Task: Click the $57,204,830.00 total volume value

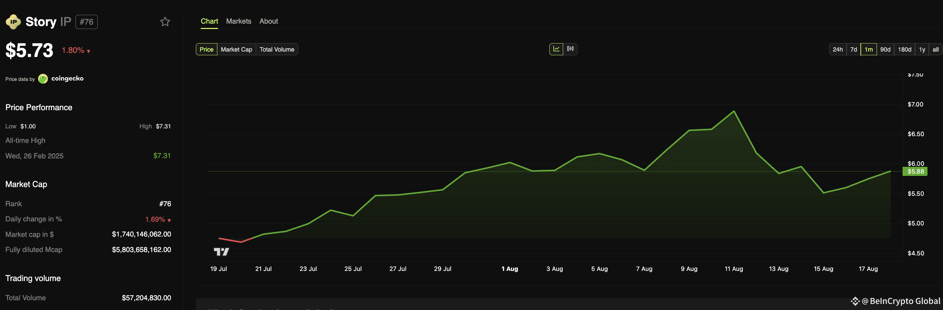Action: pyautogui.click(x=146, y=298)
